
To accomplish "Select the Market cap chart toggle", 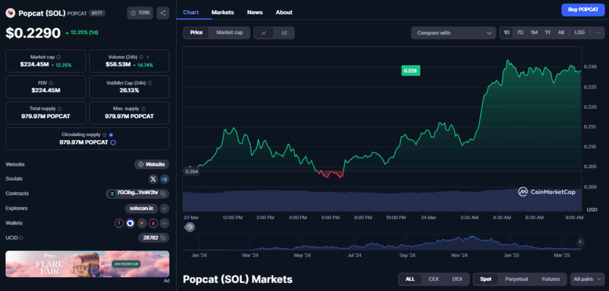I will [x=230, y=33].
